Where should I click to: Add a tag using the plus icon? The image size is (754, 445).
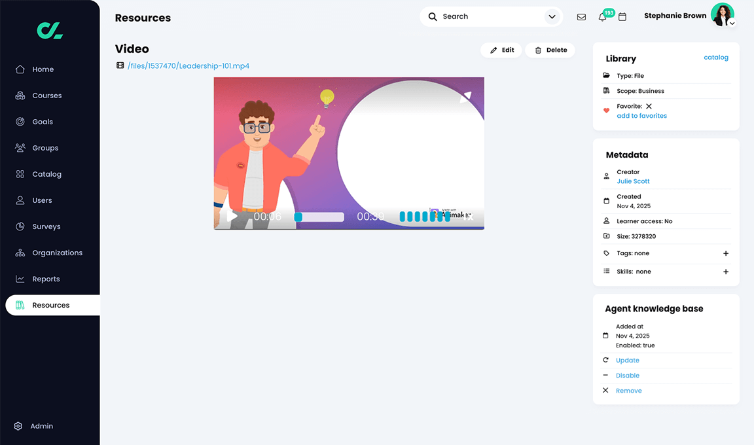click(x=725, y=253)
